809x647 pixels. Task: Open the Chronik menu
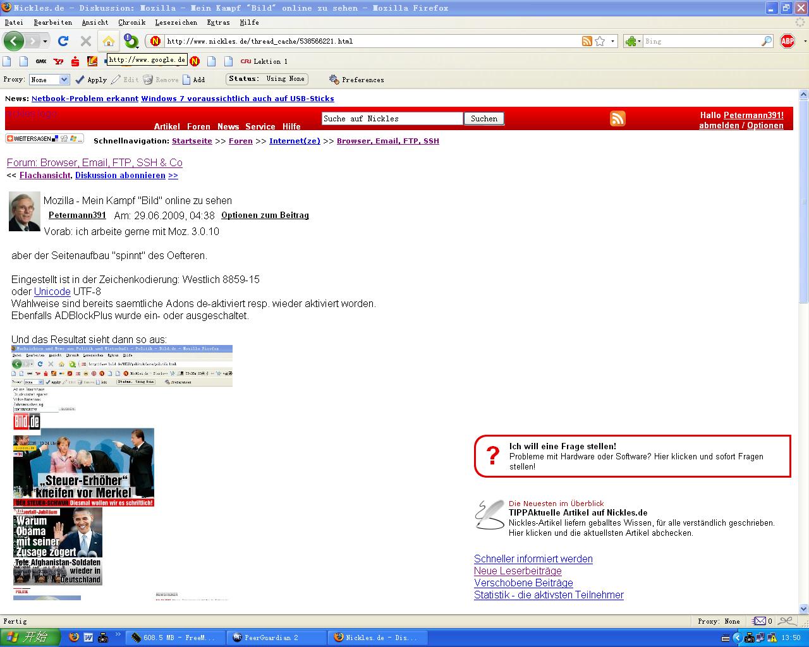point(131,22)
